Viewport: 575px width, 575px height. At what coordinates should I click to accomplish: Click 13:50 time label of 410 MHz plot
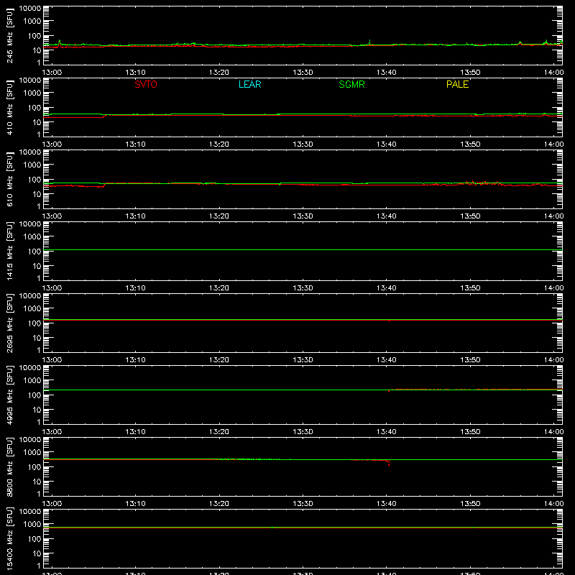coord(470,144)
